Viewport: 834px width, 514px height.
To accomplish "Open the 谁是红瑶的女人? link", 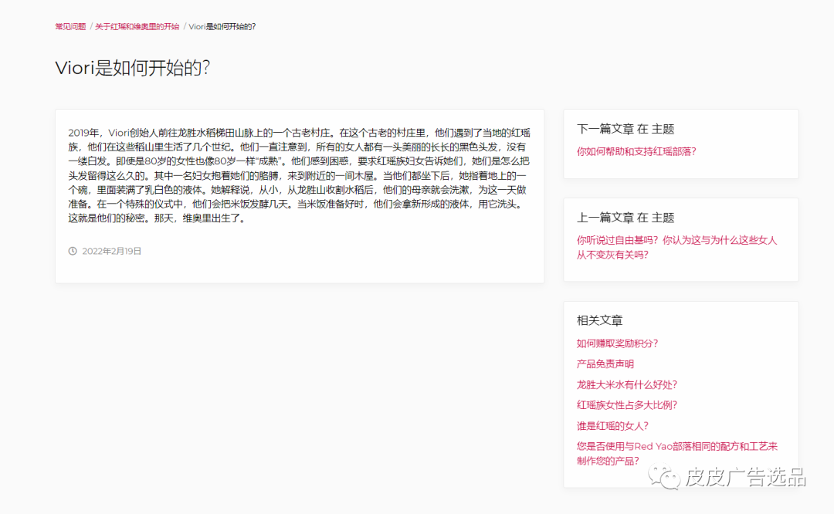I will [x=612, y=426].
